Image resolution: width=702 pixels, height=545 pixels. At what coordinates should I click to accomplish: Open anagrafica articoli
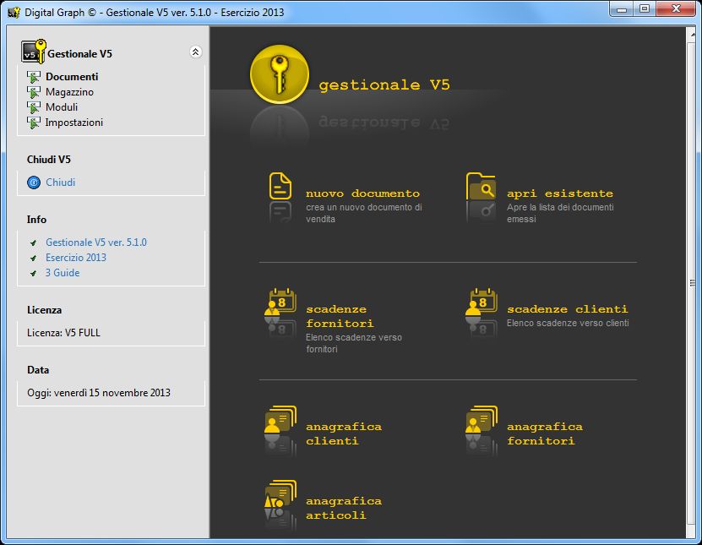(344, 508)
